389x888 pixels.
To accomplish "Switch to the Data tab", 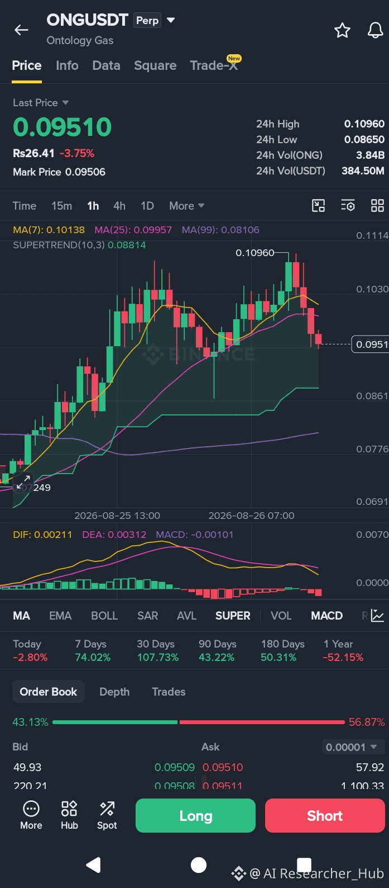I will pyautogui.click(x=106, y=65).
